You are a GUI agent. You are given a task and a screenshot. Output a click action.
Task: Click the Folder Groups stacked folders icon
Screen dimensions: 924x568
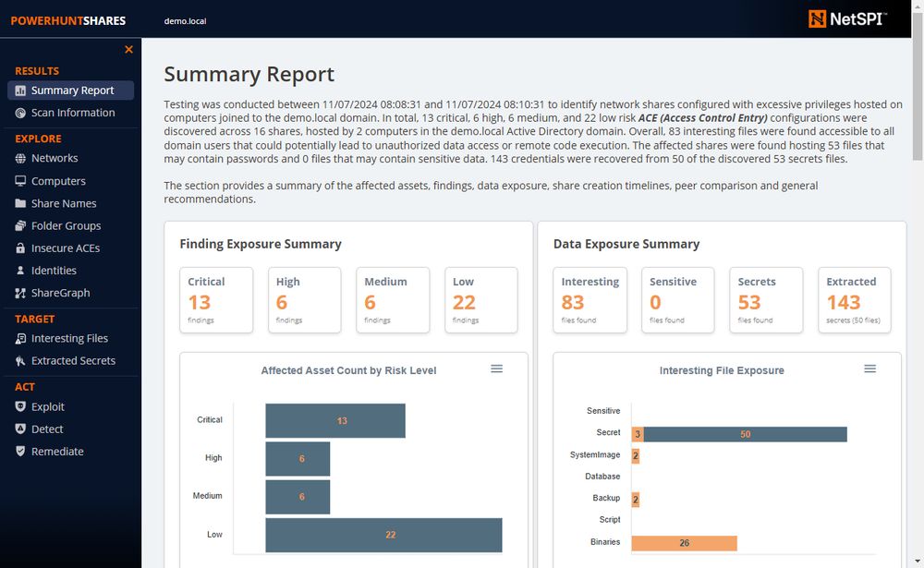coord(20,225)
